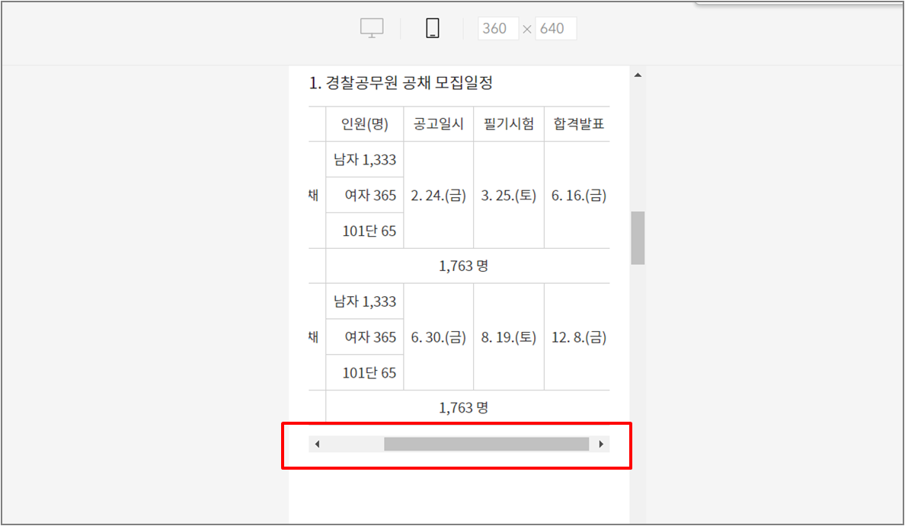This screenshot has height=526, width=905.
Task: Click the × separator between size inputs
Action: 526,27
